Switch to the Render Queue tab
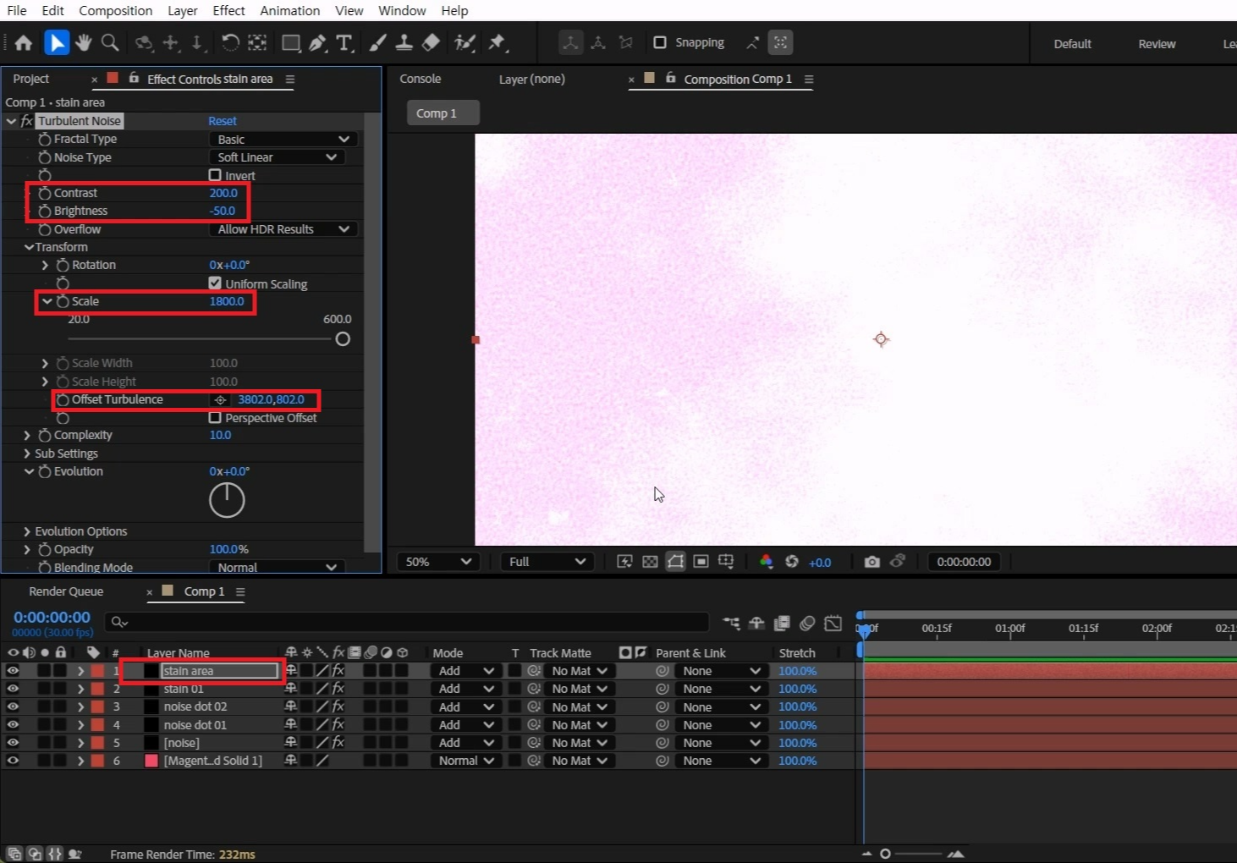 [x=66, y=591]
